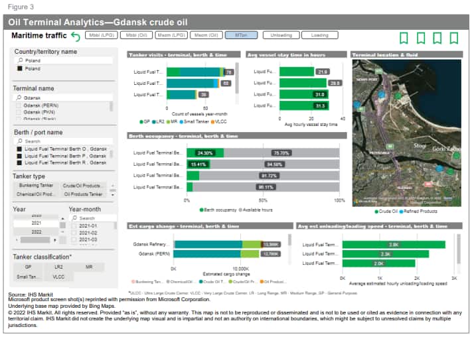This screenshot has width=474, height=337.
Task: Click the search icon in Berth / port name filter
Action: point(19,141)
